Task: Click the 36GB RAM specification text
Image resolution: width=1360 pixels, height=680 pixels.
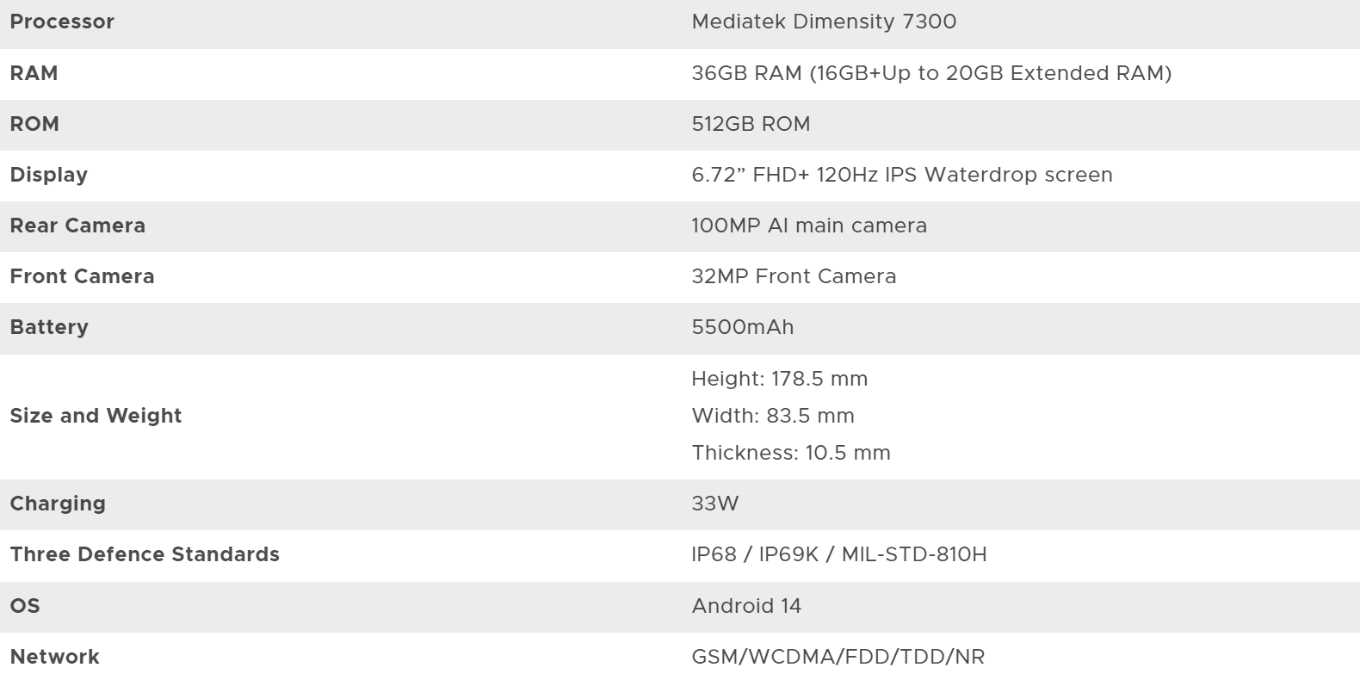Action: pos(931,73)
